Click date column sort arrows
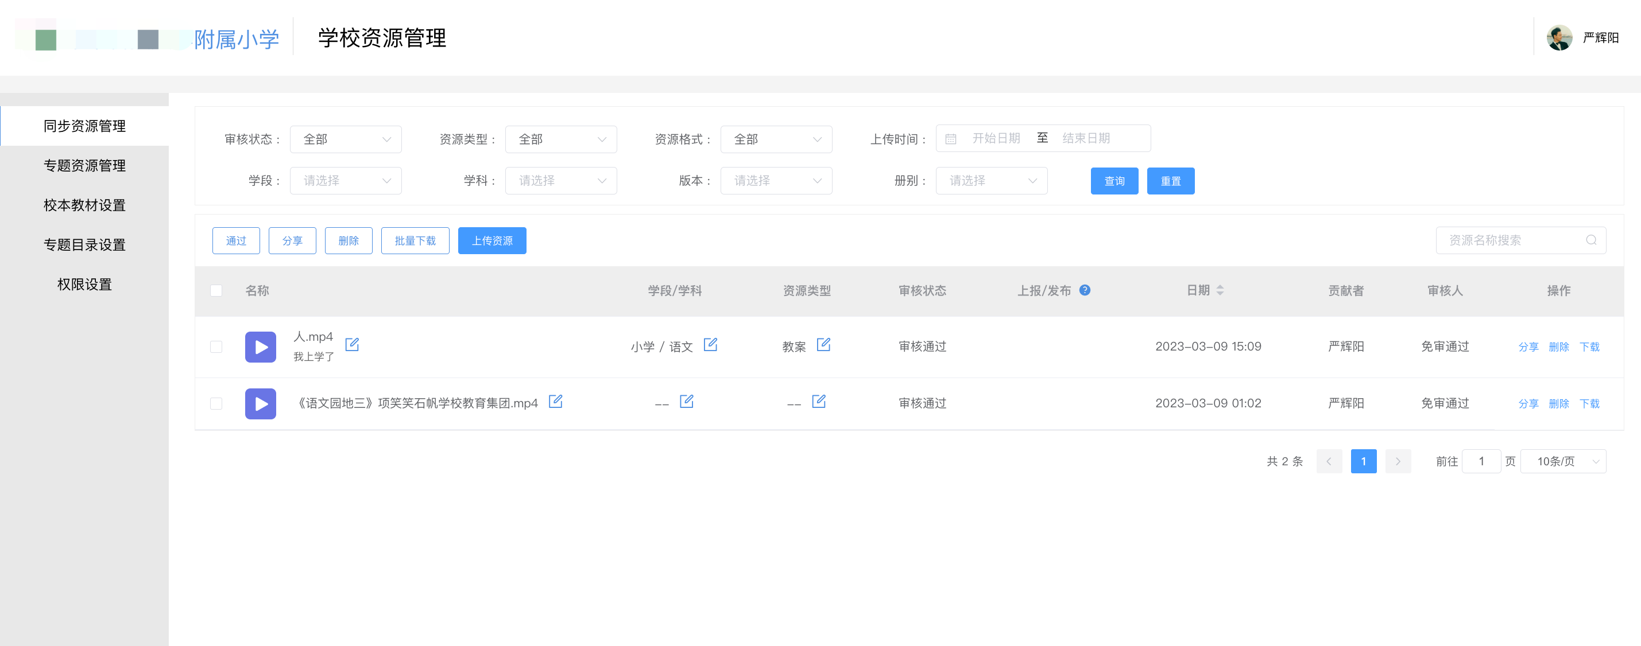Viewport: 1641px width, 646px height. point(1220,290)
